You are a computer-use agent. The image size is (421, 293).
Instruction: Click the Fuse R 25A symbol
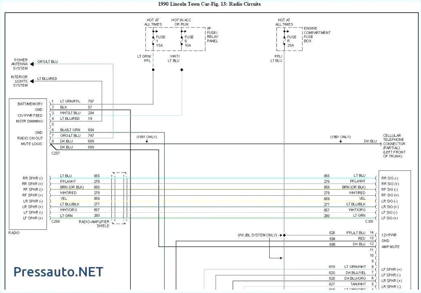click(x=288, y=40)
